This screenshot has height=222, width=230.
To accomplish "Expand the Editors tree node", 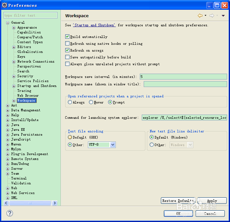I will click(14, 47).
